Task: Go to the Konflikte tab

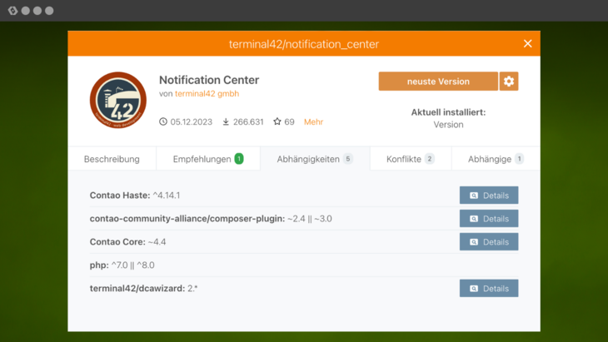Action: click(410, 159)
